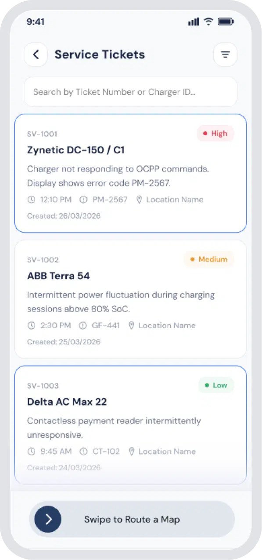Viewport: 262px width, 560px height.
Task: Click the error icon next to PM-2567
Action: click(x=83, y=200)
